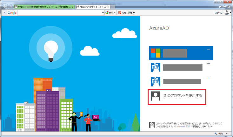233x137 pixels.
Task: Maximize the browser window
Action: (221, 2)
